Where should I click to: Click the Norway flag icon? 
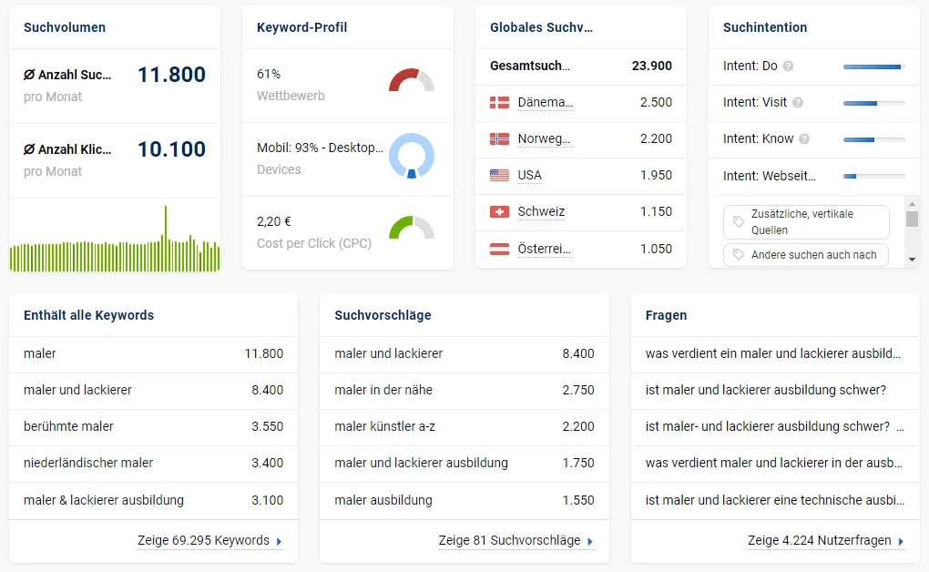(499, 138)
